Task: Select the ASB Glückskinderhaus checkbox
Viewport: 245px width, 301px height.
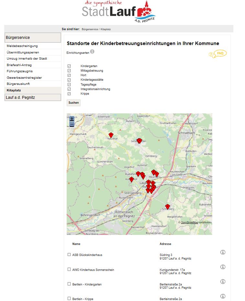Action: [x=69, y=255]
